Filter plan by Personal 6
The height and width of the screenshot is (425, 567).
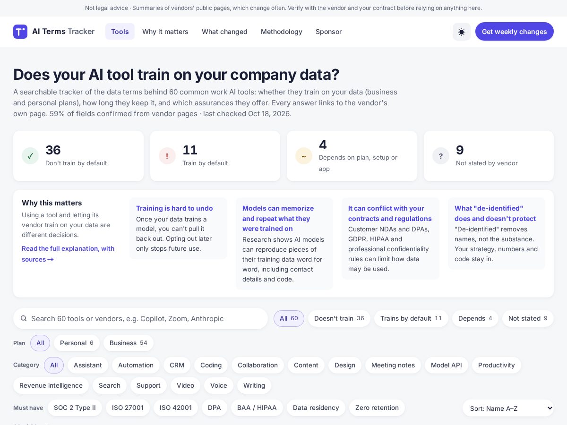77,343
